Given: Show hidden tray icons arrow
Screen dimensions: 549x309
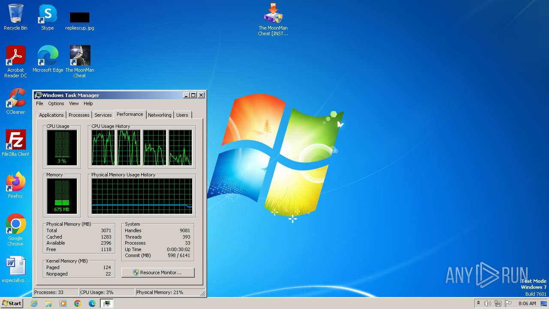Looking at the screenshot, I should [x=478, y=303].
